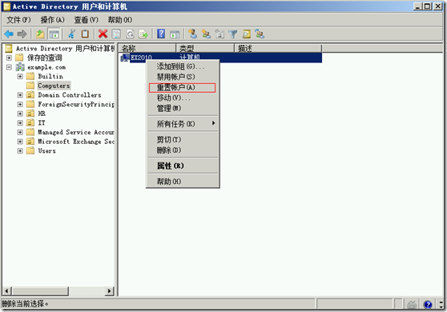Viewport: 447px width, 312px height.
Task: Open the 帮助(H) menu in menu bar
Action: 119,20
